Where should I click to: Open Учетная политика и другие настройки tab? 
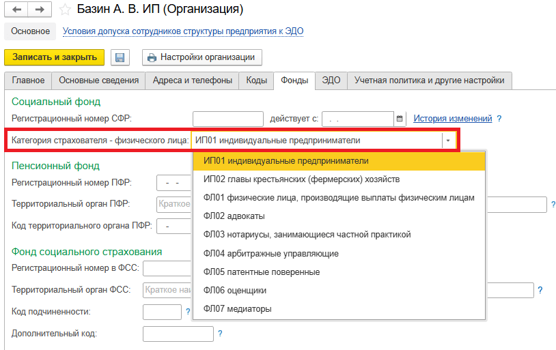[429, 81]
